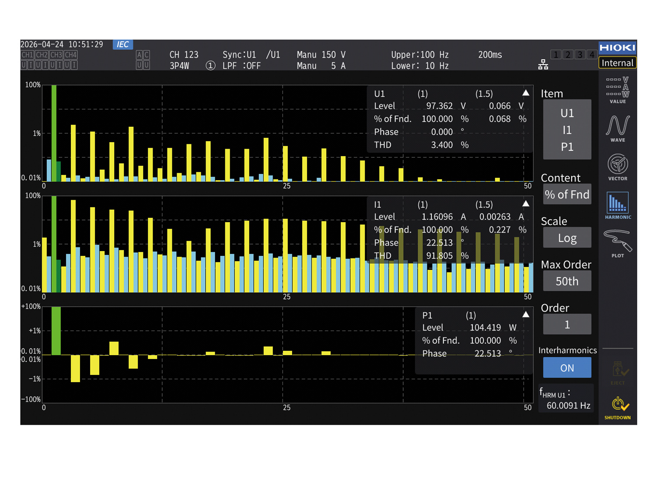Open the VECTOR display
The height and width of the screenshot is (492, 656).
[618, 167]
